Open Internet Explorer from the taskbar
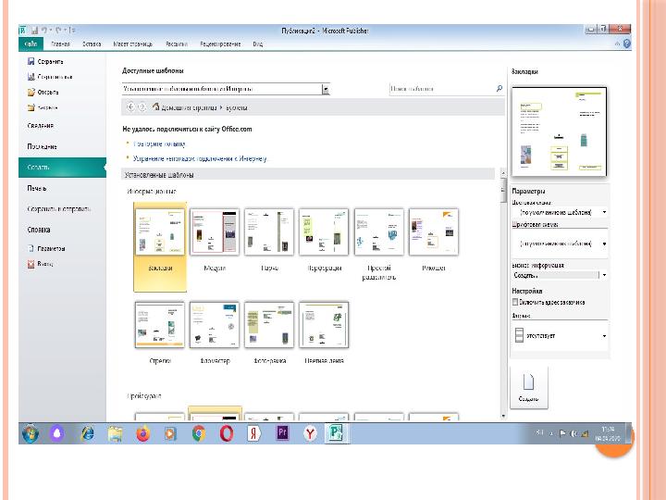666x500 pixels. click(x=87, y=433)
